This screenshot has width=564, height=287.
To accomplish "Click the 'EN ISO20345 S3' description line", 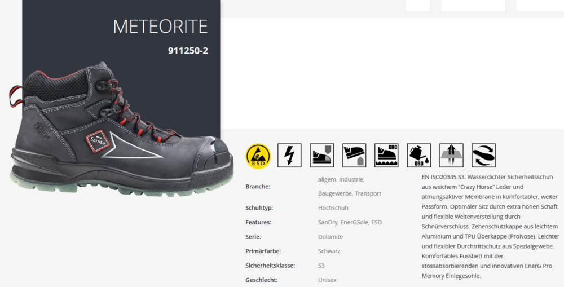I will click(487, 177).
